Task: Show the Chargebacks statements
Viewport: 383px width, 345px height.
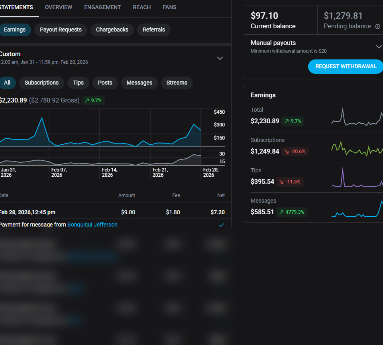Action: [112, 30]
